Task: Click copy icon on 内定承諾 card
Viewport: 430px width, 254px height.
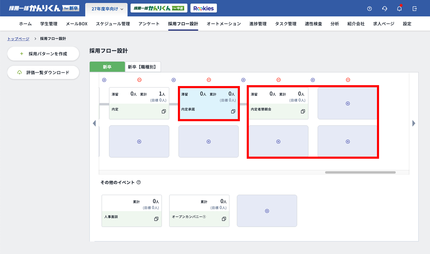Action: pyautogui.click(x=233, y=111)
